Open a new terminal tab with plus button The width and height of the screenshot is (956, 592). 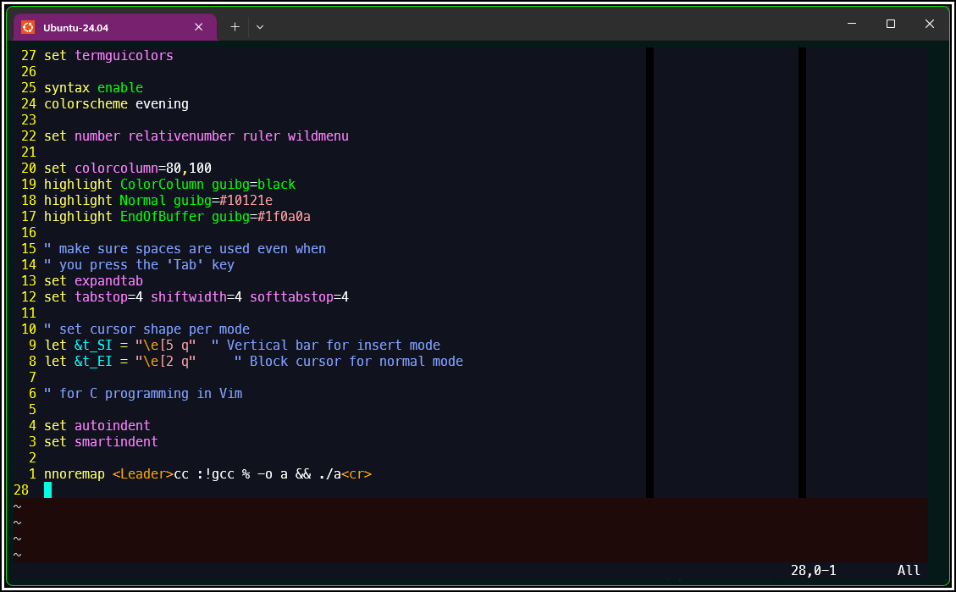(235, 27)
